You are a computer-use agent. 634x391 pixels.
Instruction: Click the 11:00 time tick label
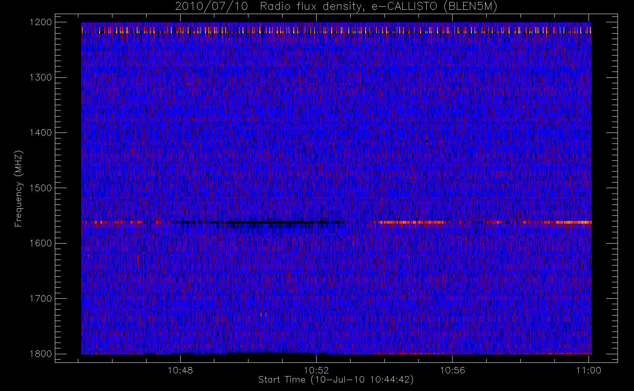tap(589, 370)
